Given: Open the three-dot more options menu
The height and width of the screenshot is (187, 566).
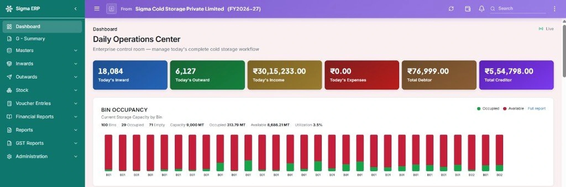Looking at the screenshot, I should point(554,9).
